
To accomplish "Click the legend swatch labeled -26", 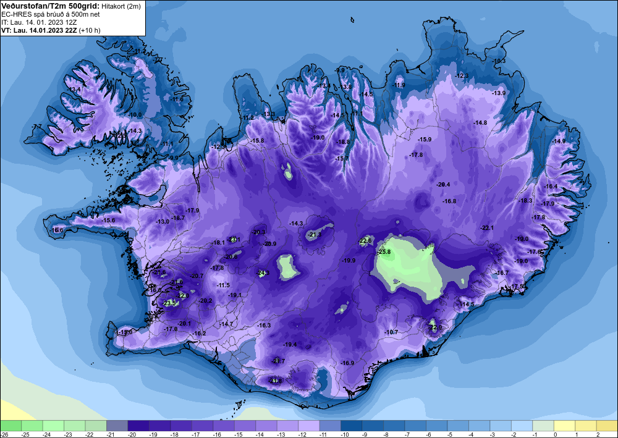I will point(11,426).
